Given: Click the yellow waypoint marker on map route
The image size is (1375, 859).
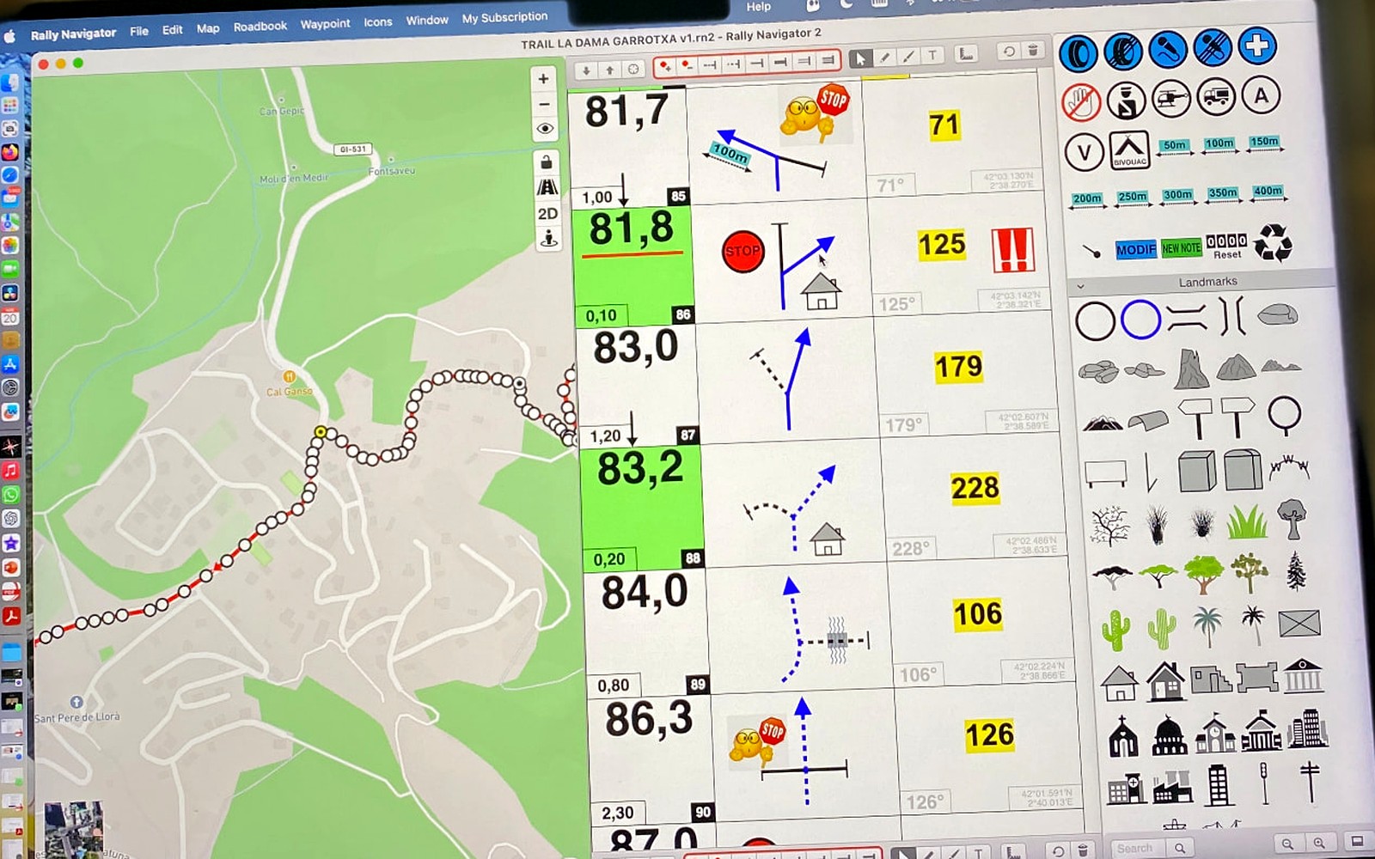Looking at the screenshot, I should click(x=321, y=432).
